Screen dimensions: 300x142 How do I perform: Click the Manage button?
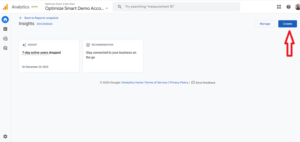click(265, 24)
